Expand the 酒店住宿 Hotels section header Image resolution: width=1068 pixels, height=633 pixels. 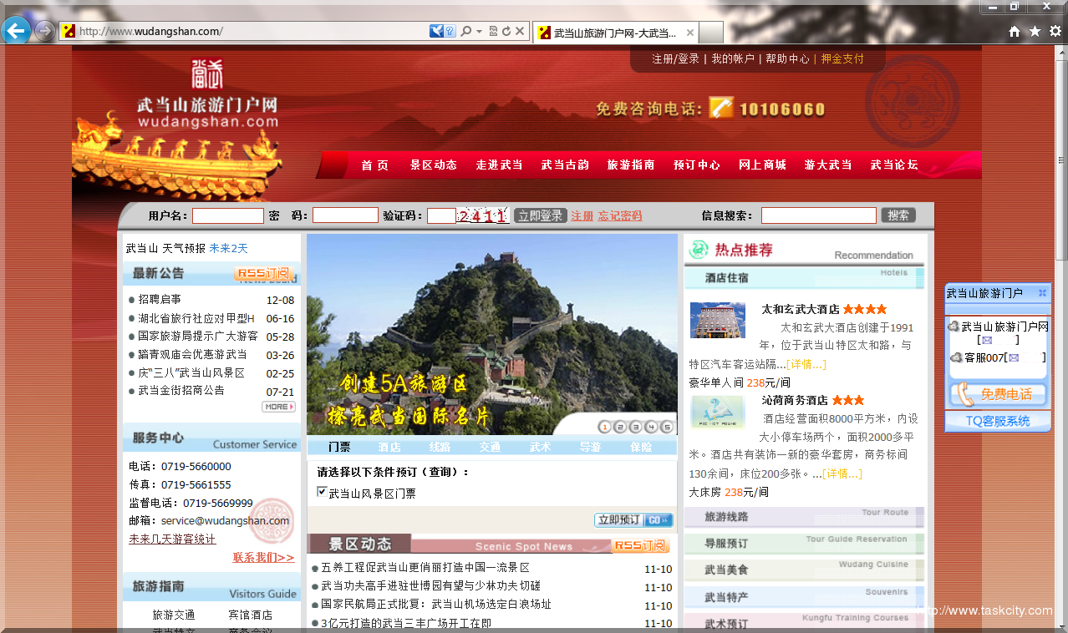pyautogui.click(x=804, y=278)
